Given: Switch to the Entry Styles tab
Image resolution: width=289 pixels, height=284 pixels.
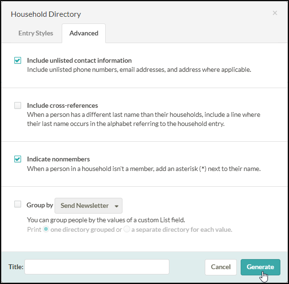Looking at the screenshot, I should [x=36, y=33].
